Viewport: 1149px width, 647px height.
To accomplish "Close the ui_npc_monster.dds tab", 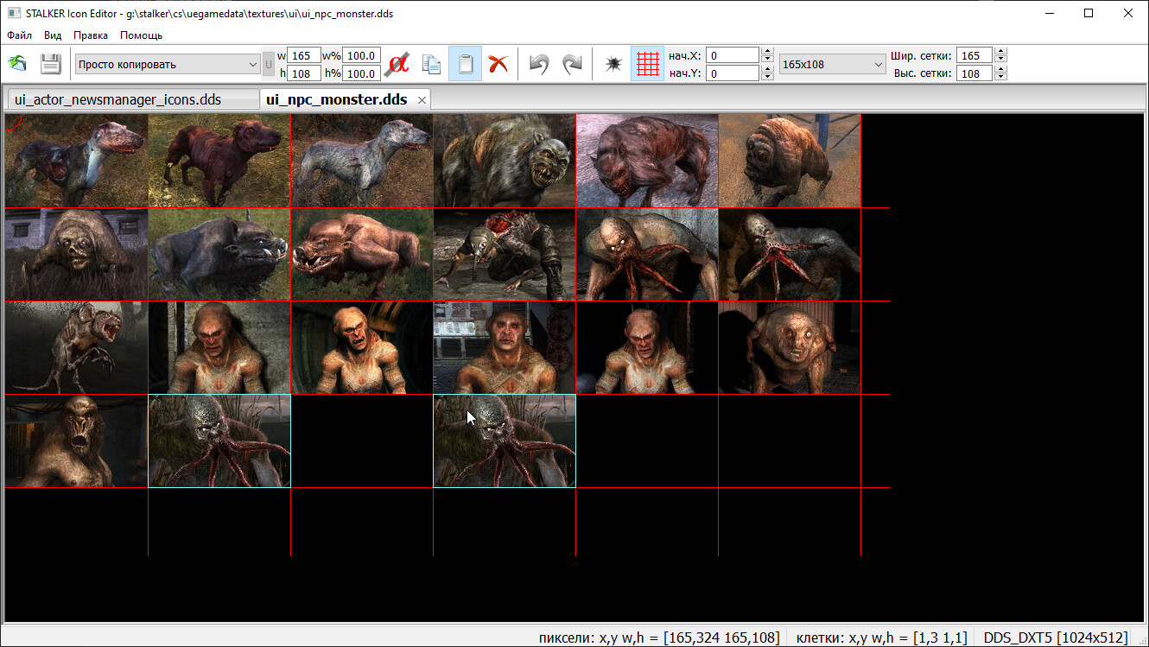I will click(x=422, y=100).
